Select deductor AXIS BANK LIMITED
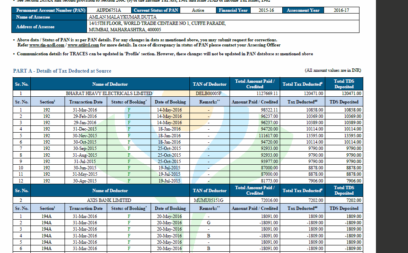Screen dimensions: 408x253 click(x=109, y=200)
